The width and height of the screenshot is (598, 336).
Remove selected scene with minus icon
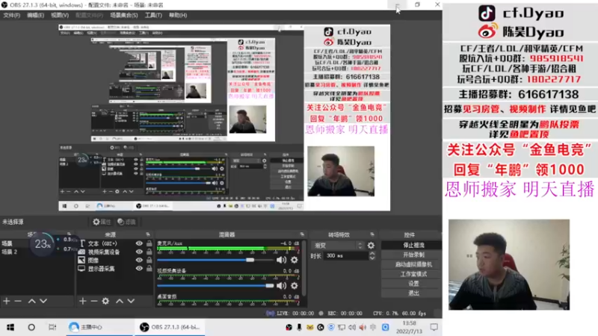pos(18,302)
